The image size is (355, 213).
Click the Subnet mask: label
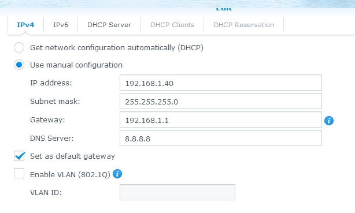55,101
